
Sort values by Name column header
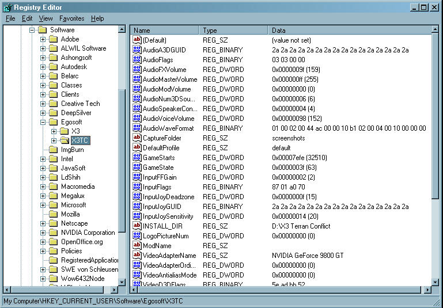pos(165,30)
